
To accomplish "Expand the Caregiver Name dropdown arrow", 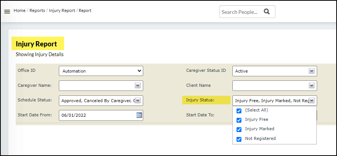I will 138,86.
